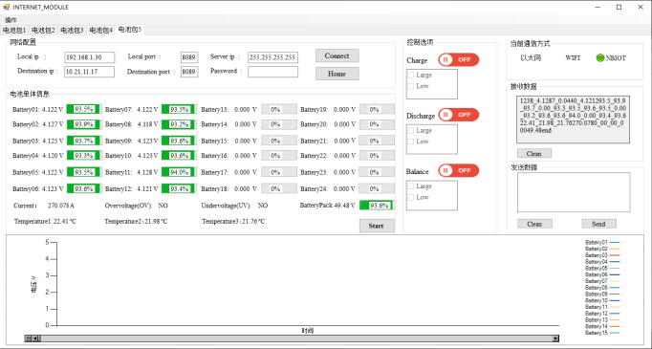Click the Local ip input field
The width and height of the screenshot is (652, 349).
90,57
